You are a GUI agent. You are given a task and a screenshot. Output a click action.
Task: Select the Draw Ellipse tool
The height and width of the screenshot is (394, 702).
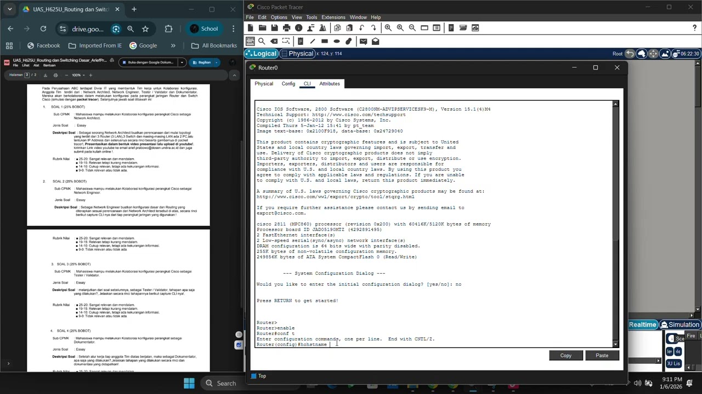pos(337,41)
